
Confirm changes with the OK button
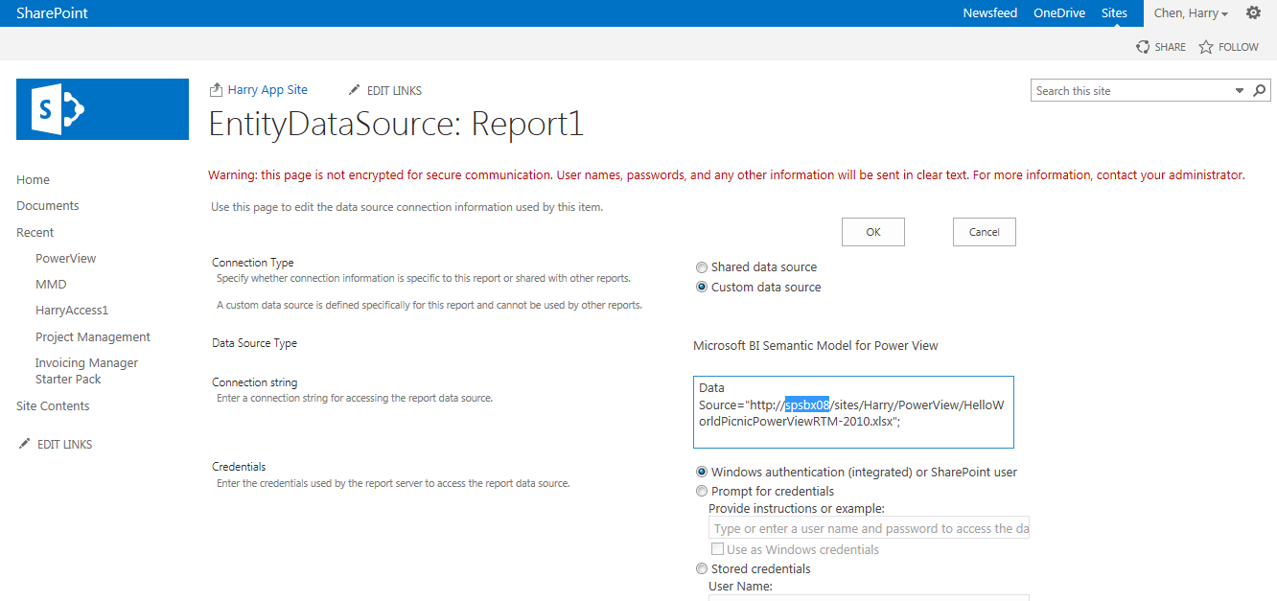[872, 231]
